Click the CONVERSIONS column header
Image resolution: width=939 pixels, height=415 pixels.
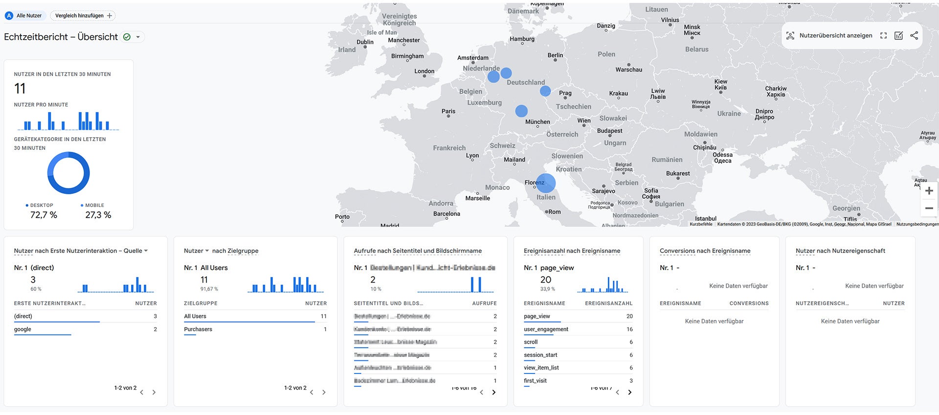click(749, 304)
